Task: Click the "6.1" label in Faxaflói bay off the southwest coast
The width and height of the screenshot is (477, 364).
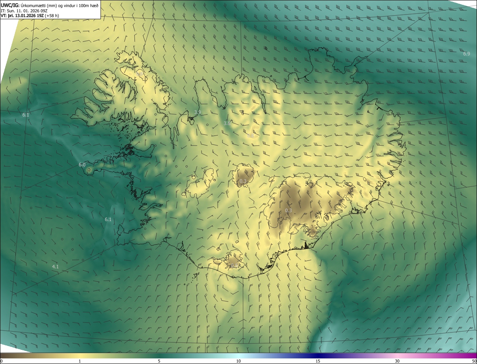Action: (x=108, y=220)
